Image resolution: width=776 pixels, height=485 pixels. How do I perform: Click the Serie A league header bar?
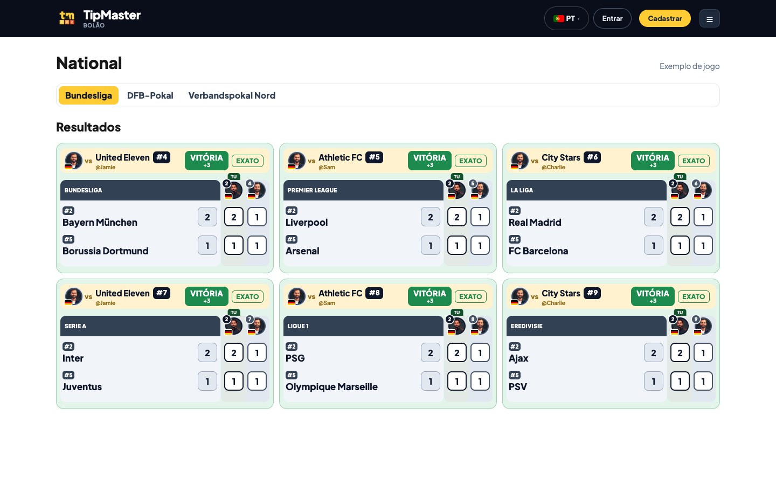coord(140,326)
